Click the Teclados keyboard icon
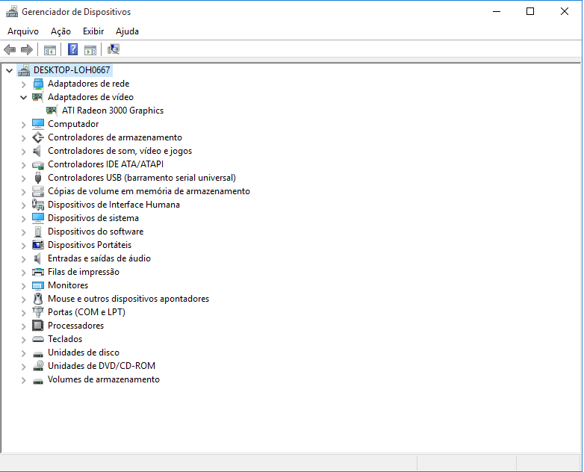This screenshot has height=472, width=584. [38, 339]
